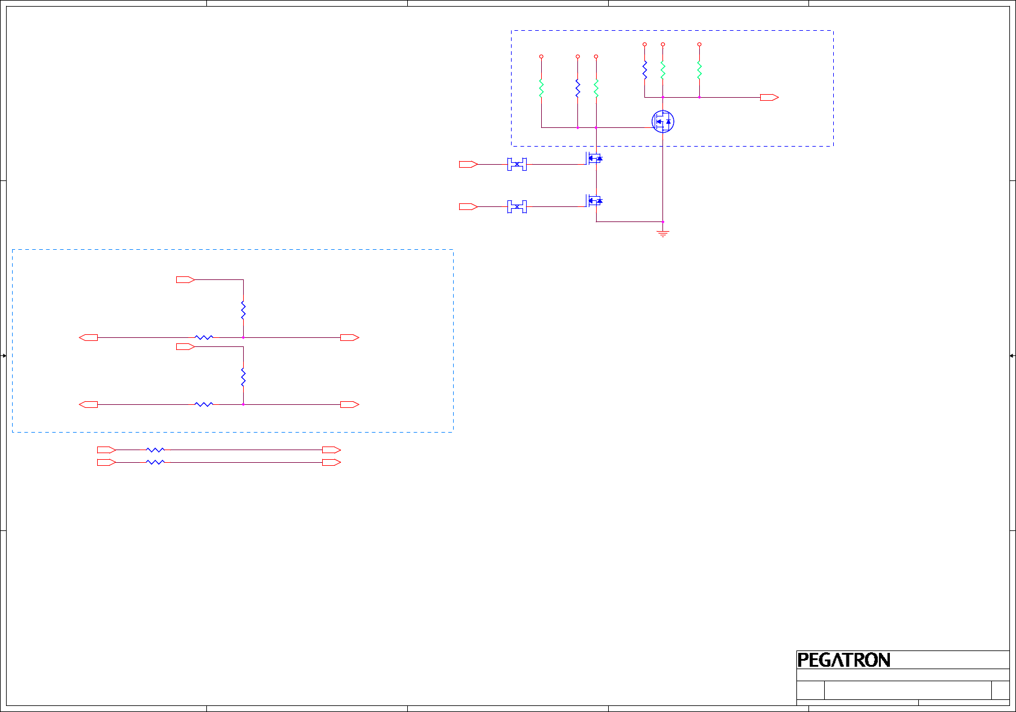The width and height of the screenshot is (1016, 712).
Task: Select the lower blue jumper symbol
Action: click(517, 207)
